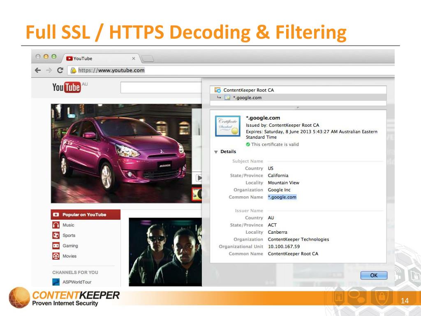Image resolution: width=421 pixels, height=316 pixels.
Task: Click the browser forward arrow
Action: click(49, 70)
